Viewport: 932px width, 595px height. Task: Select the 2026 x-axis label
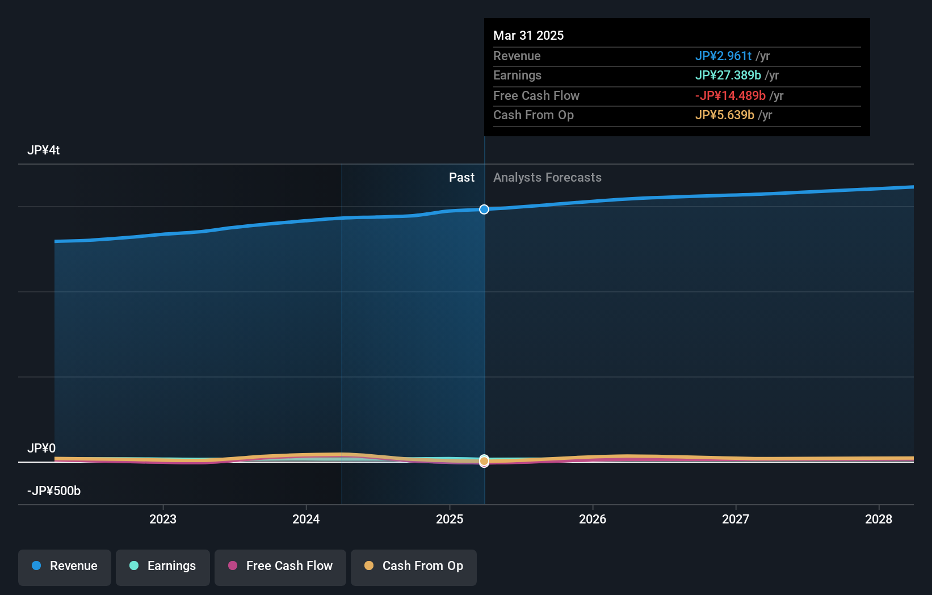click(593, 519)
